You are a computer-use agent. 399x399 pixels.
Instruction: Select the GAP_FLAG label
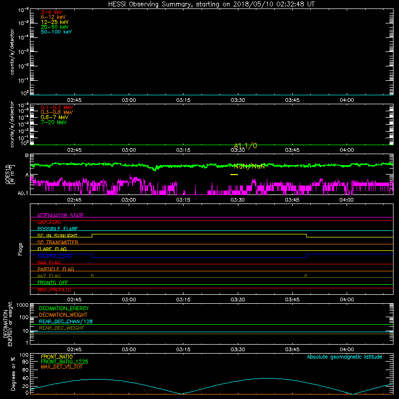tap(49, 222)
